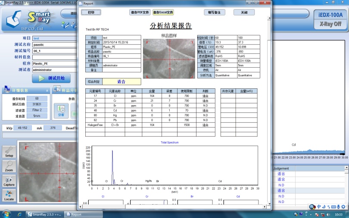Click the IME logo on language bar
Image resolution: width=349 pixels, height=218 pixels.
point(312,207)
